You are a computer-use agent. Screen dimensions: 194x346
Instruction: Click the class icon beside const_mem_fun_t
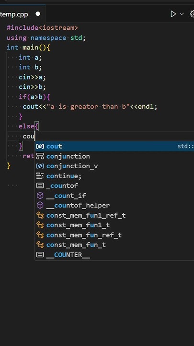click(40, 245)
